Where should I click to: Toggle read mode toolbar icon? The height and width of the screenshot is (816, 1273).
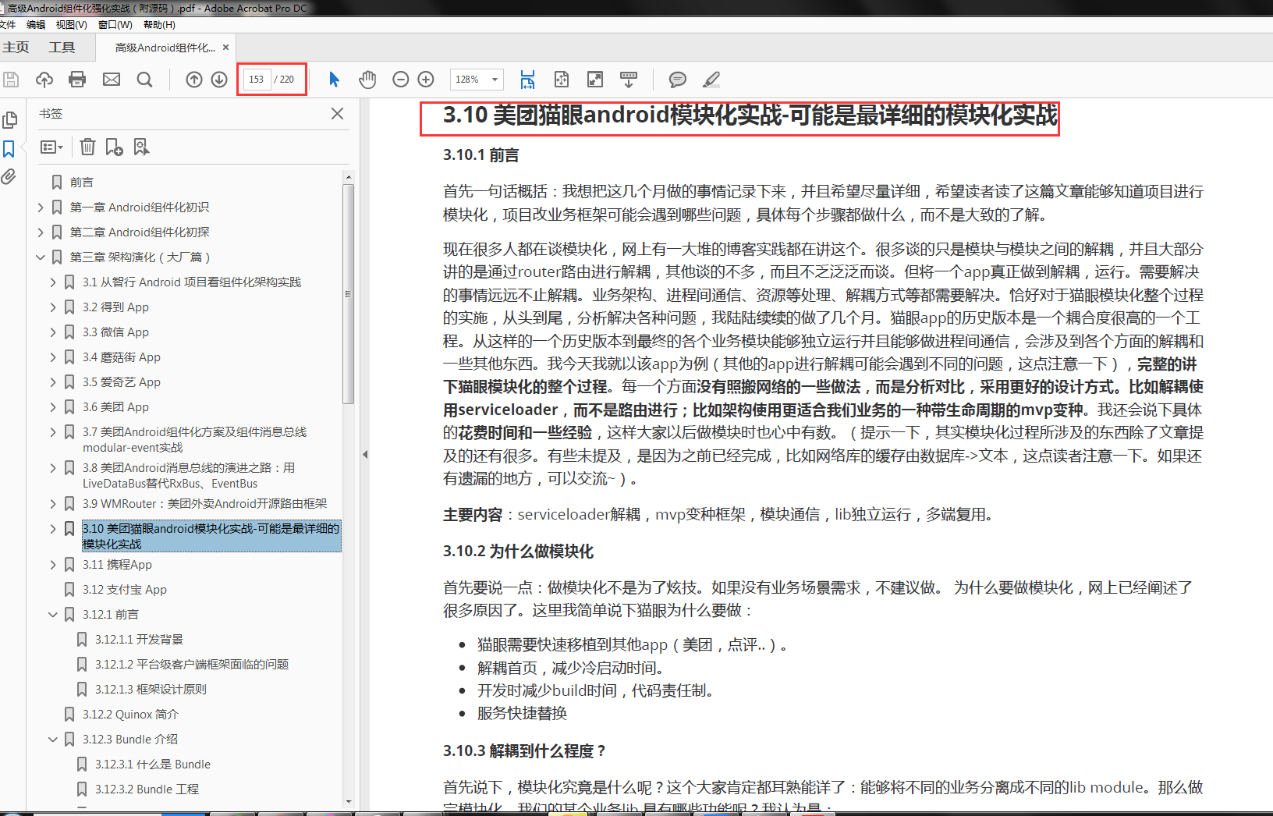point(629,79)
